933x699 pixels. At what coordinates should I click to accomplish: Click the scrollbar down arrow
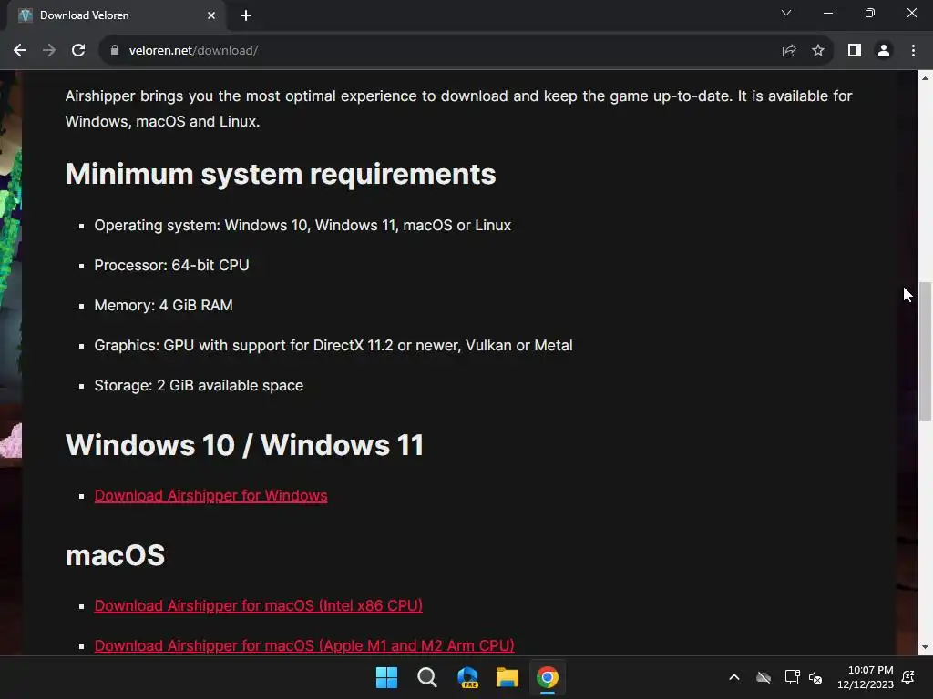(x=925, y=647)
